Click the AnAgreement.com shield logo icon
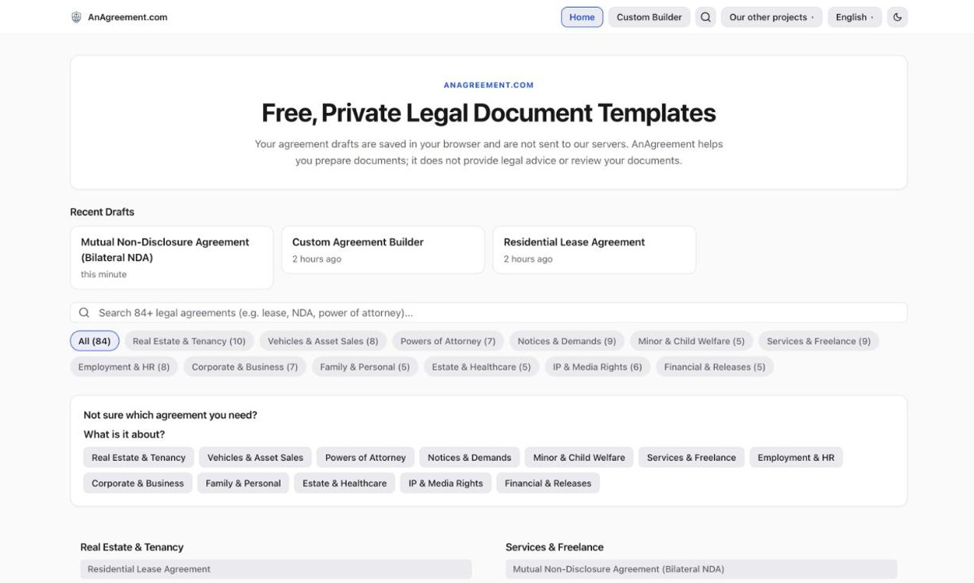Image resolution: width=974 pixels, height=583 pixels. click(x=76, y=17)
